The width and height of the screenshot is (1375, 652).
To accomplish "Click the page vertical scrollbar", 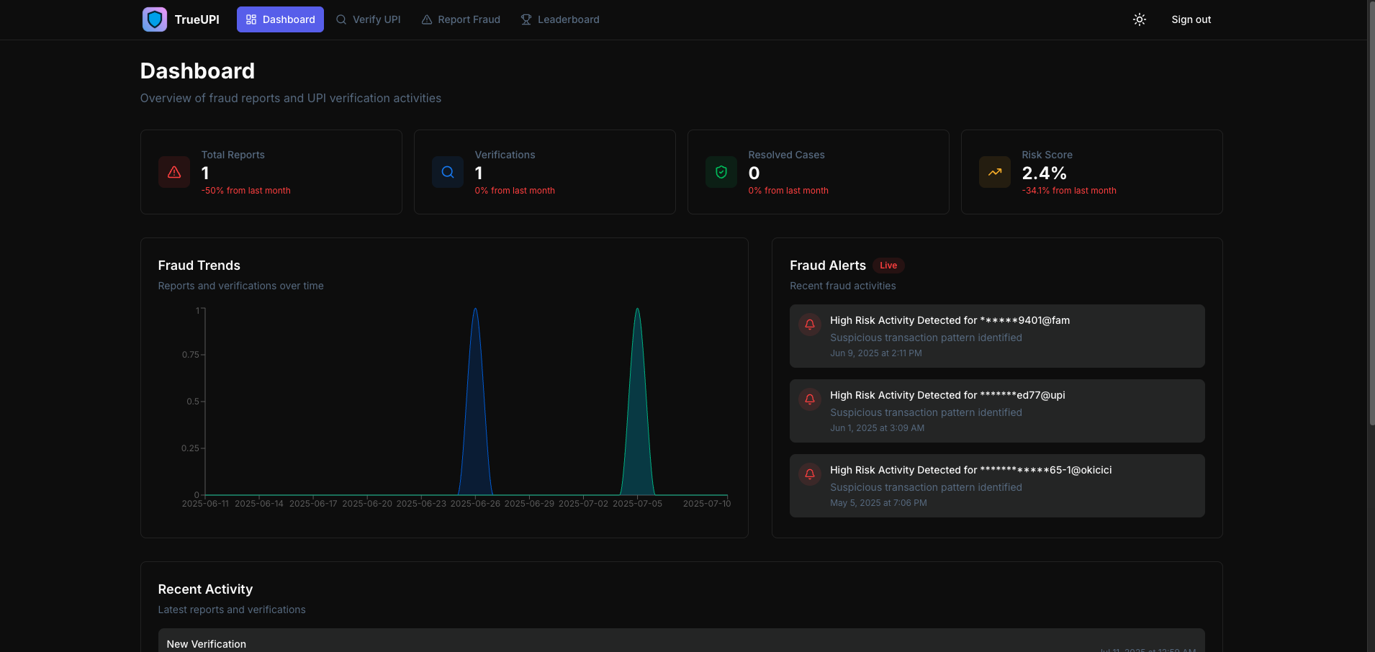I will point(1371,212).
